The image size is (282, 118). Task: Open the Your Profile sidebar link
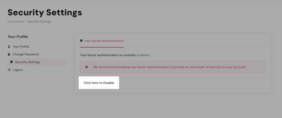point(21,47)
